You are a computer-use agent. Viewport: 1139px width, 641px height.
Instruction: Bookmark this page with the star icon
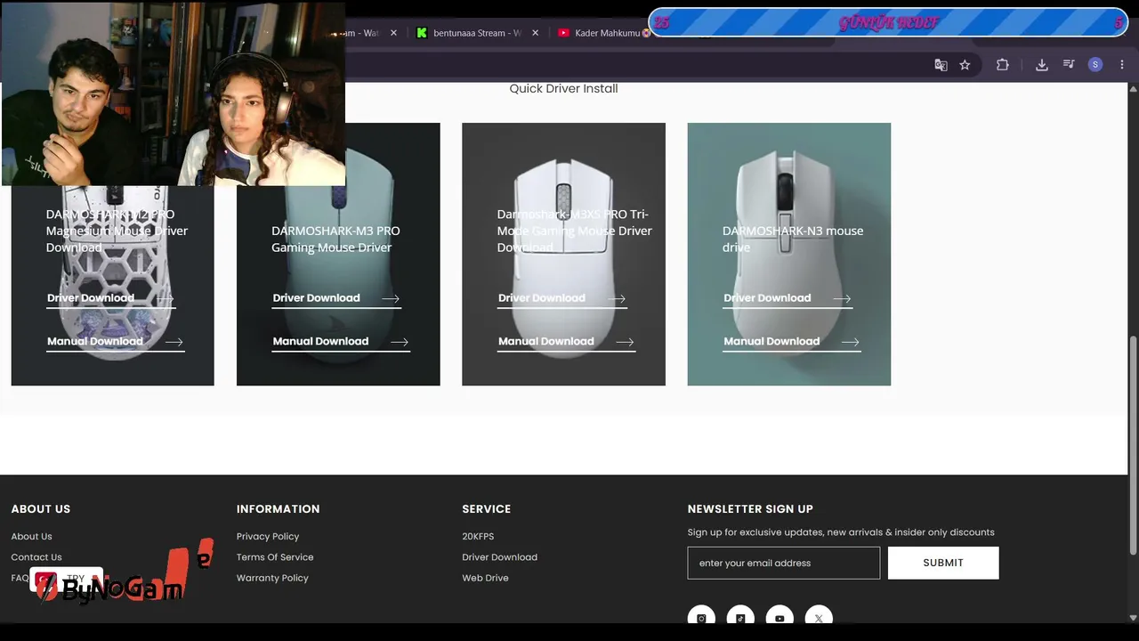[x=965, y=65]
